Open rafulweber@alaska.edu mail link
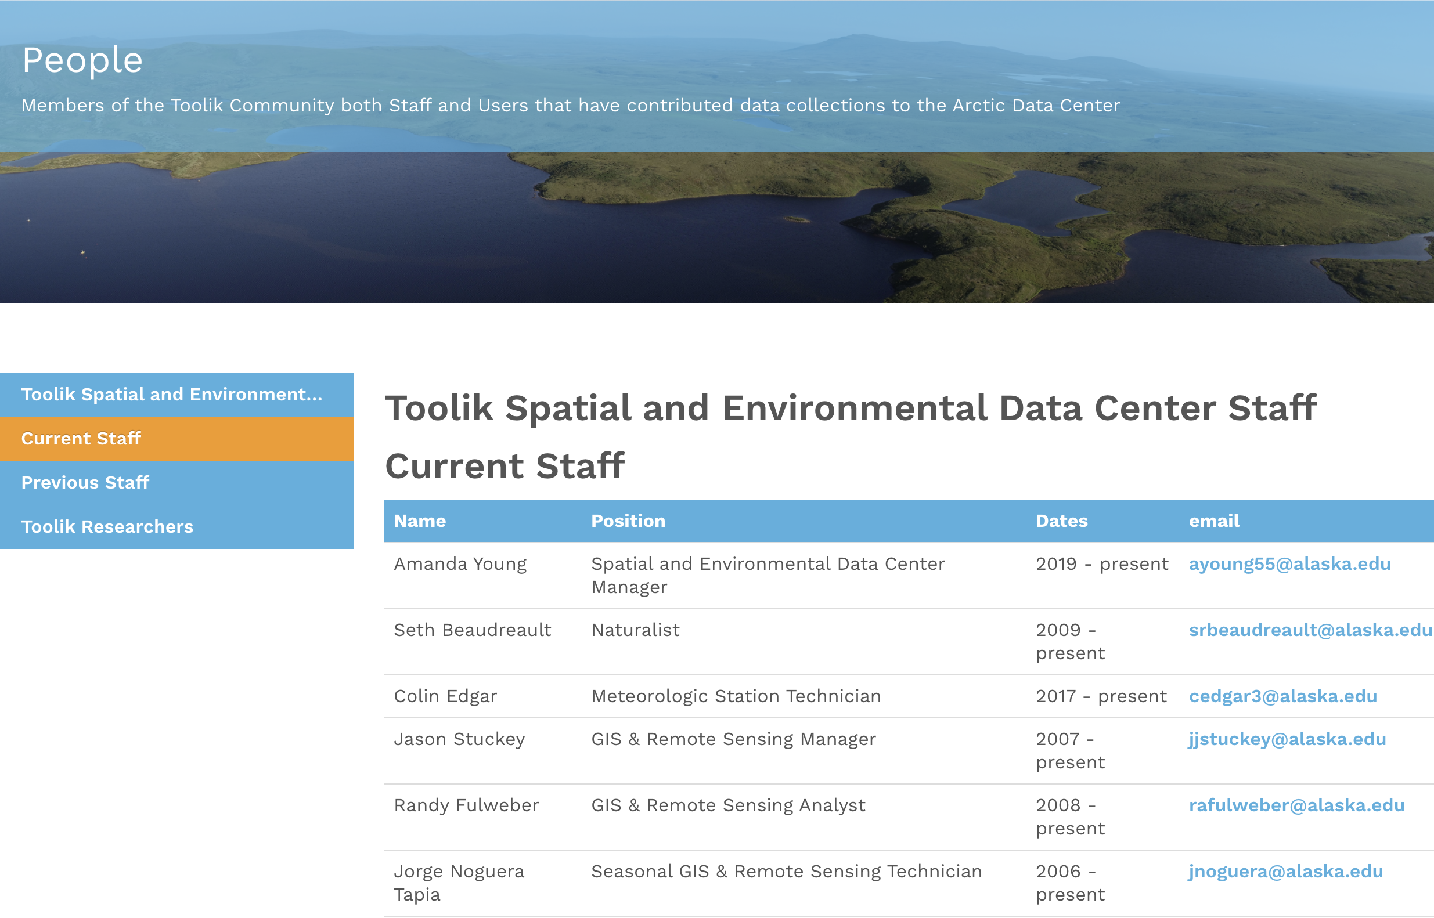1434x918 pixels. 1296,805
